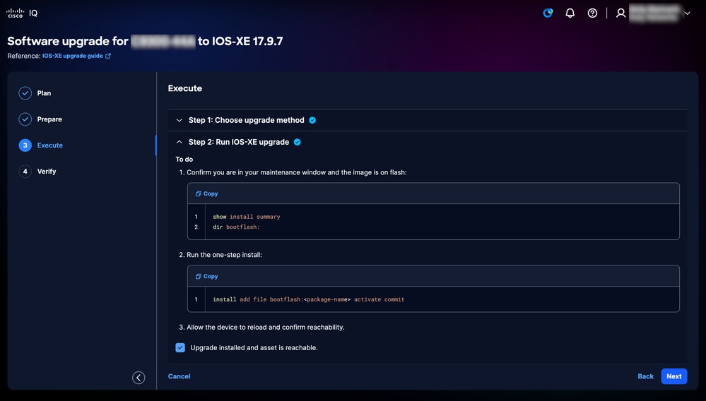706x401 pixels.
Task: Click the 'install add file bootflash' code line
Action: pos(308,299)
